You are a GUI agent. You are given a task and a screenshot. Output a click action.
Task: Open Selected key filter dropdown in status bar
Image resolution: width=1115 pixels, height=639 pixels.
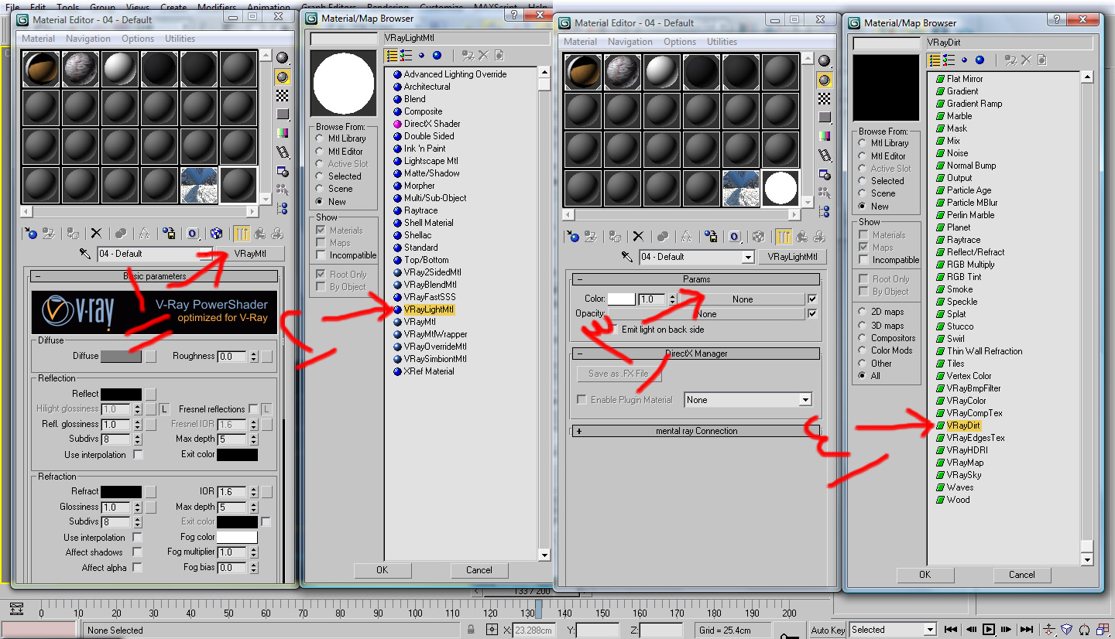(x=930, y=630)
